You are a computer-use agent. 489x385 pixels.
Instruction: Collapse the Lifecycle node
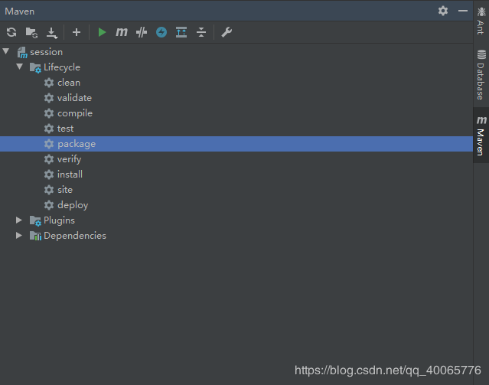click(x=20, y=67)
